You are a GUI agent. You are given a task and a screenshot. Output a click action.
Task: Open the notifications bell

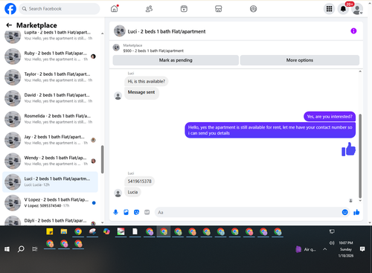click(x=343, y=9)
